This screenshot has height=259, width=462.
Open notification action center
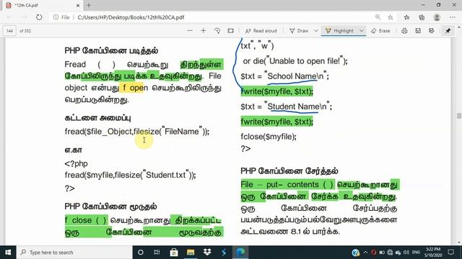coord(450,253)
